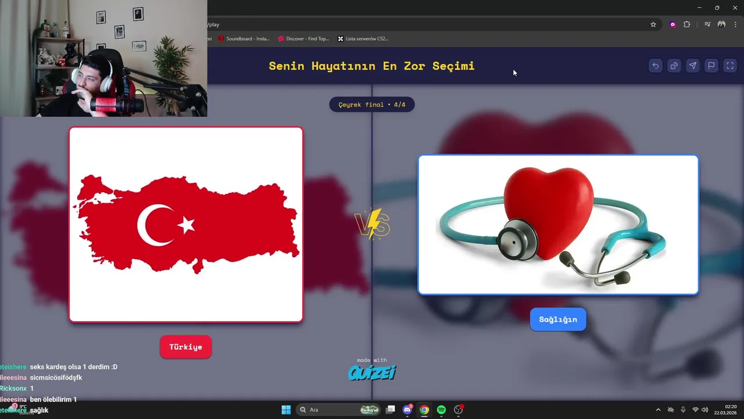This screenshot has height=419, width=744.
Task: Open the media control playlist icon
Action: point(707,24)
